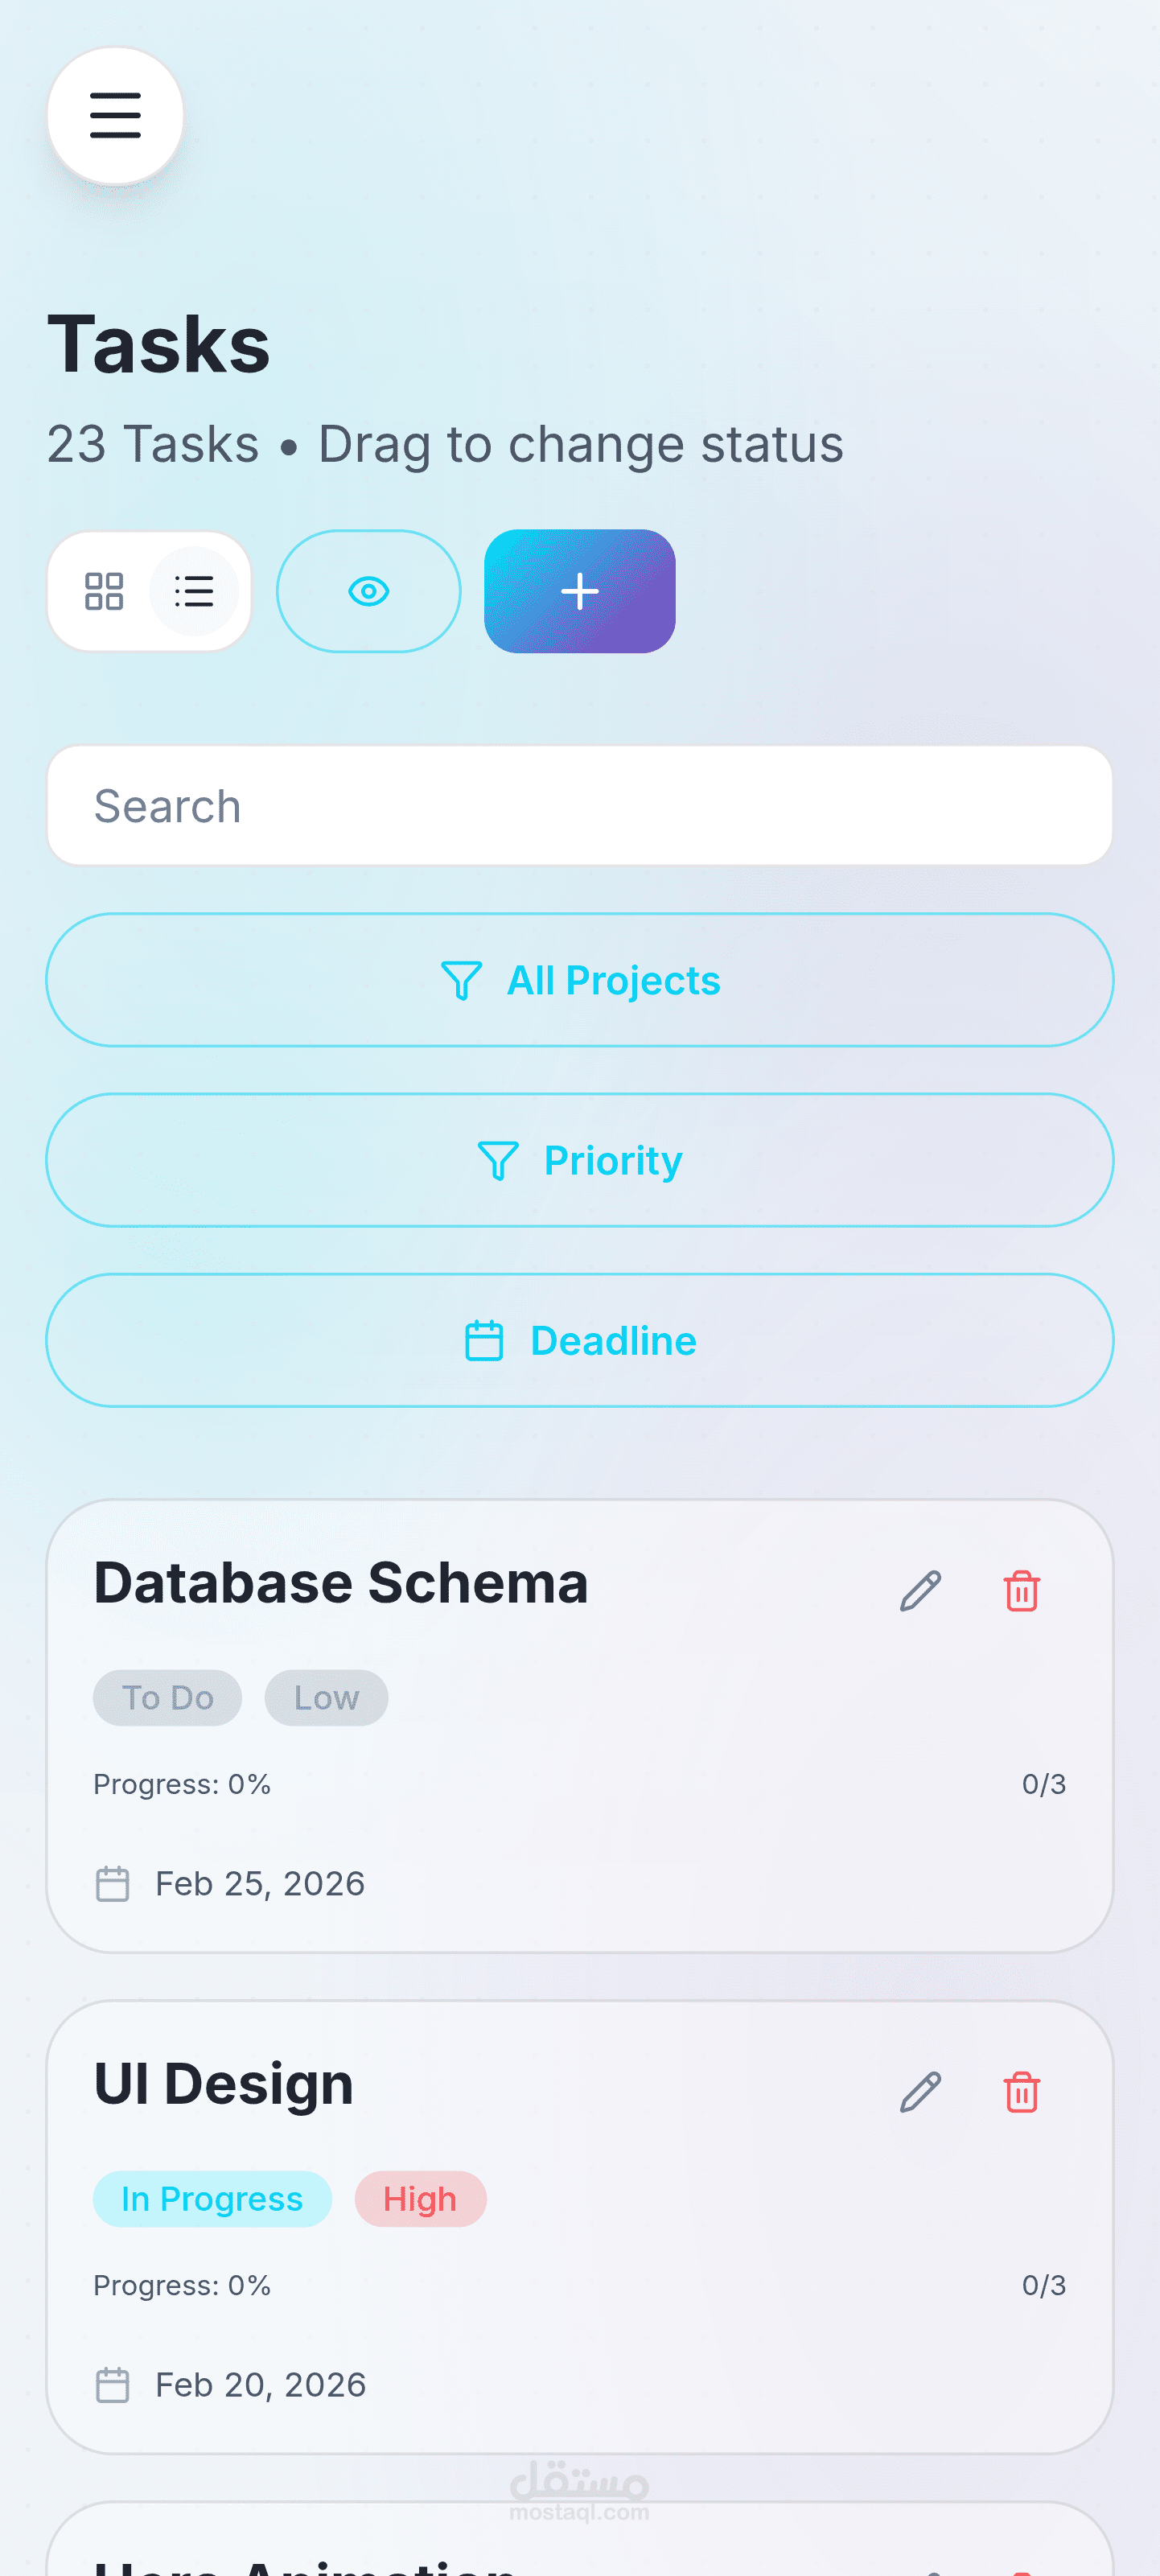Screen dimensions: 1160x2576
Task: Click the Search input field
Action: pyautogui.click(x=579, y=806)
